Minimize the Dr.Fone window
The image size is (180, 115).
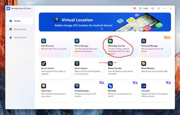tap(165, 8)
